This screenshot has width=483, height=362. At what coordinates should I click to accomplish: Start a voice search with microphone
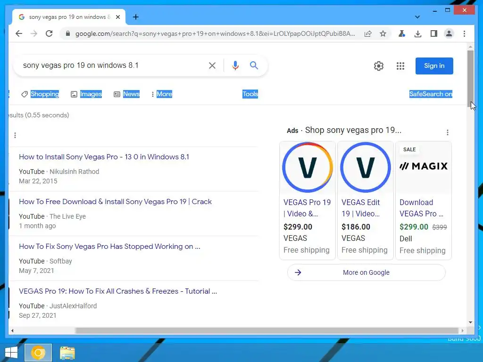point(235,65)
